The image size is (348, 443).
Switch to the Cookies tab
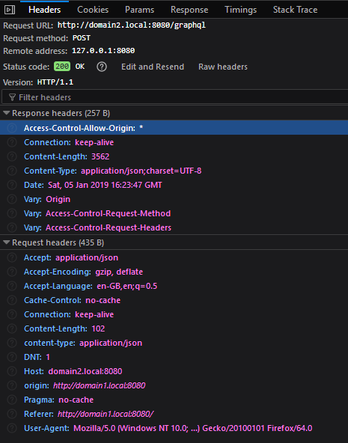(x=93, y=10)
